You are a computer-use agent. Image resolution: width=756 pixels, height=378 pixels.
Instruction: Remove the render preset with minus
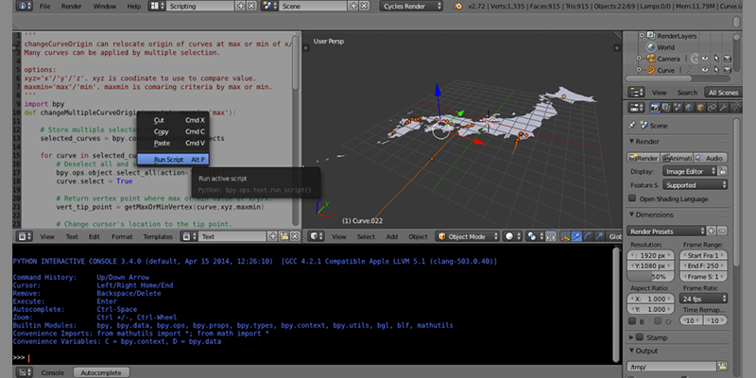(722, 231)
